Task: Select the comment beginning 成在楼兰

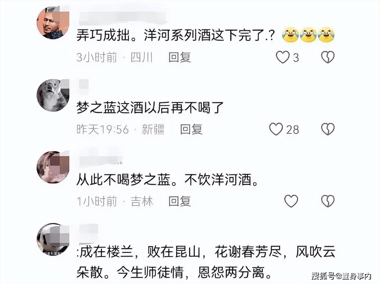Action: coord(206,262)
